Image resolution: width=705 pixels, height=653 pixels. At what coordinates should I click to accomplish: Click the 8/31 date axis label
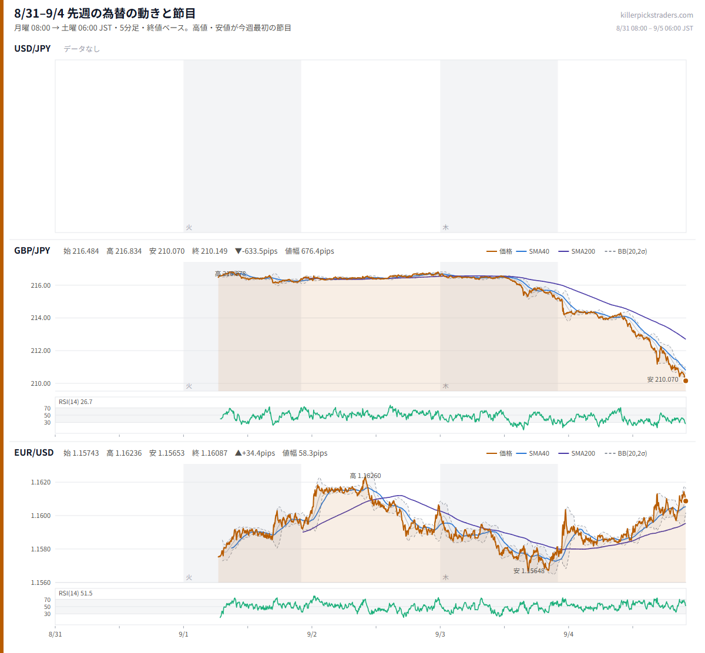55,634
